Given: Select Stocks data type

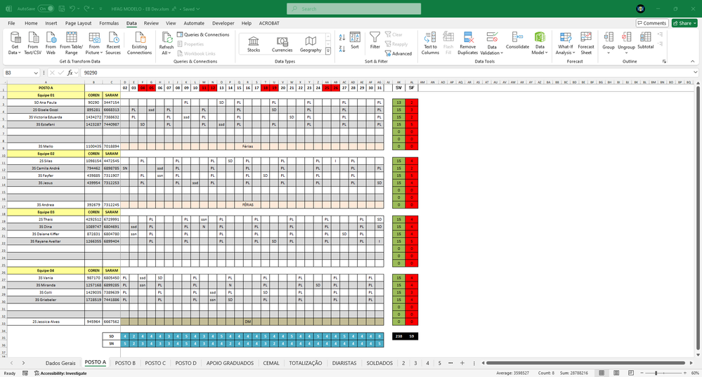Looking at the screenshot, I should tap(254, 45).
